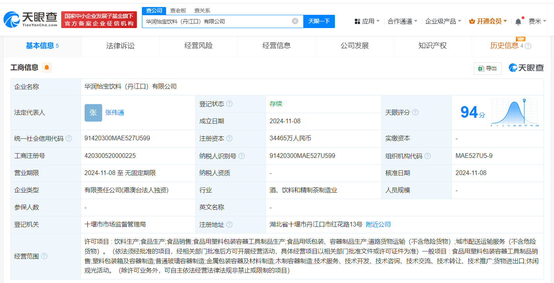This screenshot has width=554, height=283.
Task: Open the 费米 user account menu
Action: (537, 21)
